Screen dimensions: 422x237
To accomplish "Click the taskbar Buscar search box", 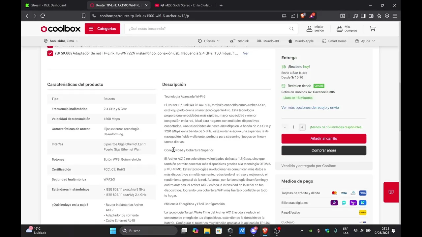I will [148, 231].
